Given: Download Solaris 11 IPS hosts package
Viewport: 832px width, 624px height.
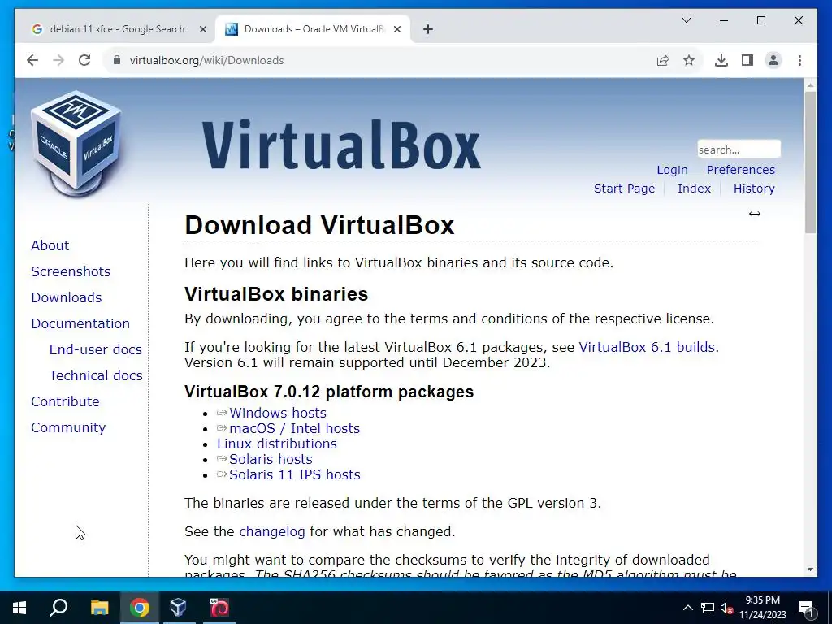Looking at the screenshot, I should tap(294, 474).
